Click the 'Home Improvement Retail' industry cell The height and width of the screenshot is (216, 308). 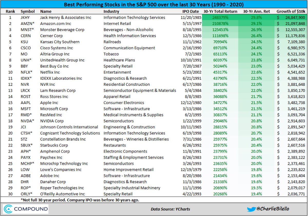(x=129, y=170)
